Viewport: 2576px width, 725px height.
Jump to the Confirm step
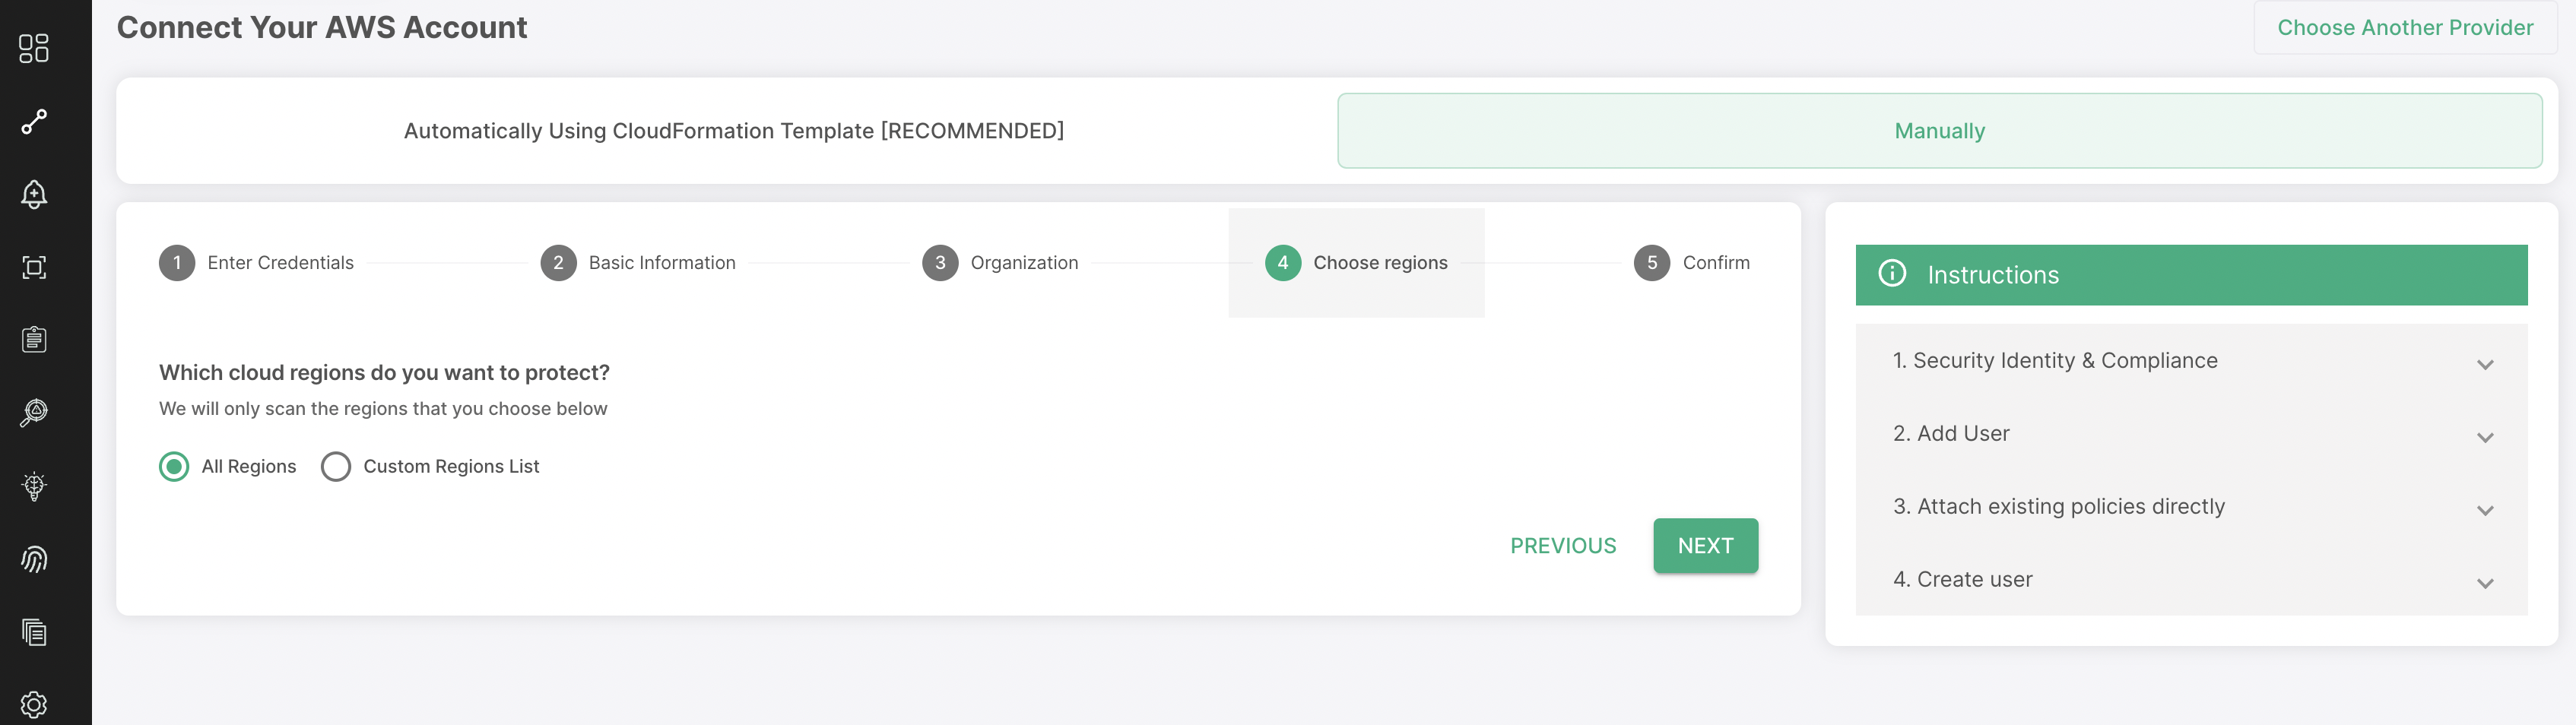[x=1691, y=263]
